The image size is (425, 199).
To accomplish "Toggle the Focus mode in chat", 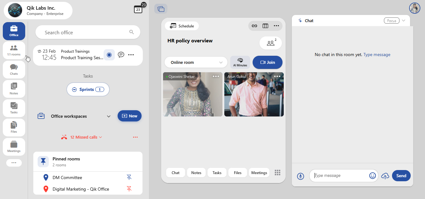I will click(x=392, y=21).
